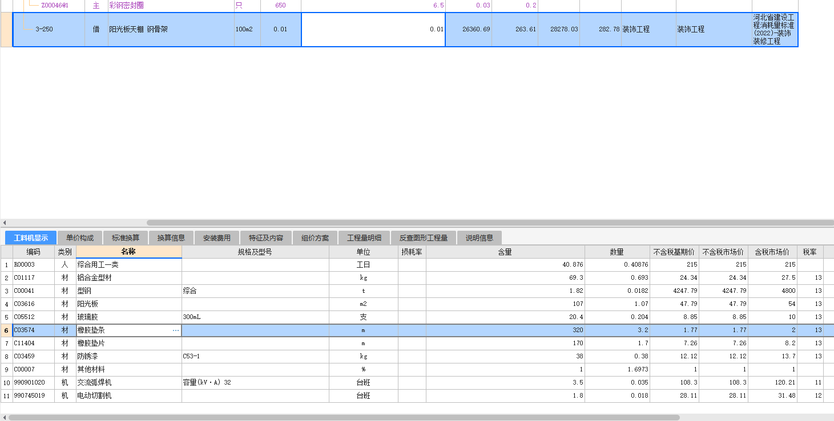The image size is (834, 421).
Task: Click the 名称 column header
Action: [x=128, y=252]
